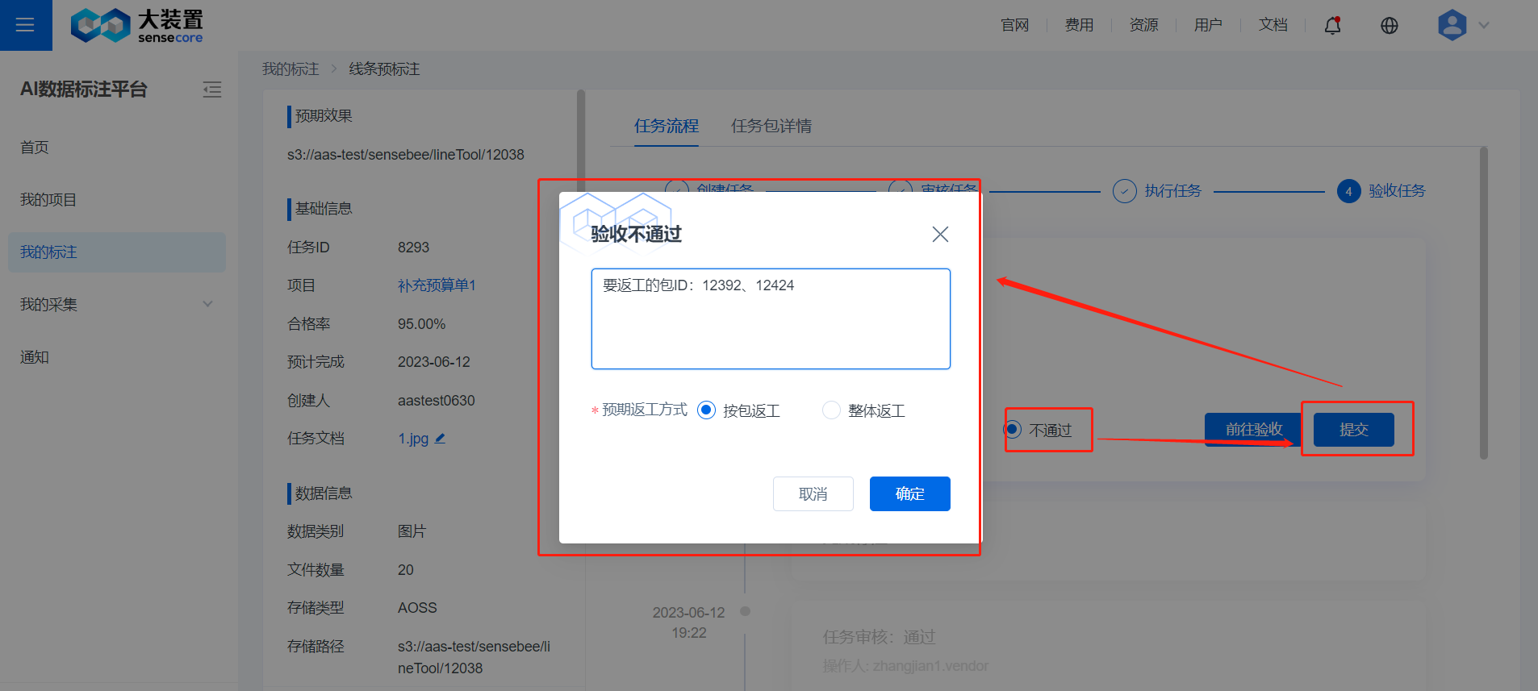Select the 不通过 radio button

tap(1013, 429)
